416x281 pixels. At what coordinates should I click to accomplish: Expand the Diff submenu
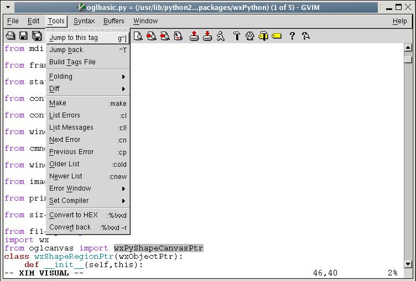click(x=87, y=89)
